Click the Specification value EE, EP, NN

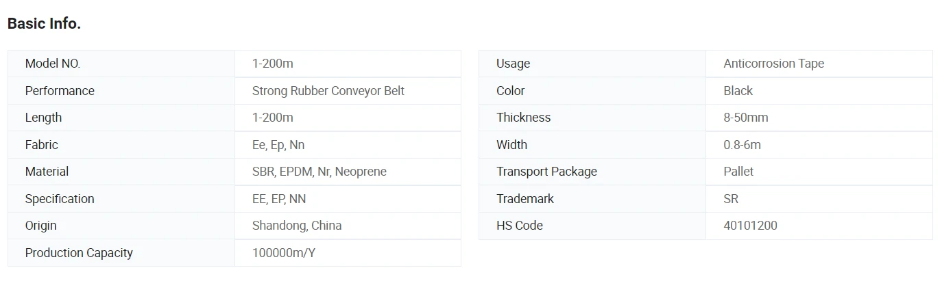279,199
